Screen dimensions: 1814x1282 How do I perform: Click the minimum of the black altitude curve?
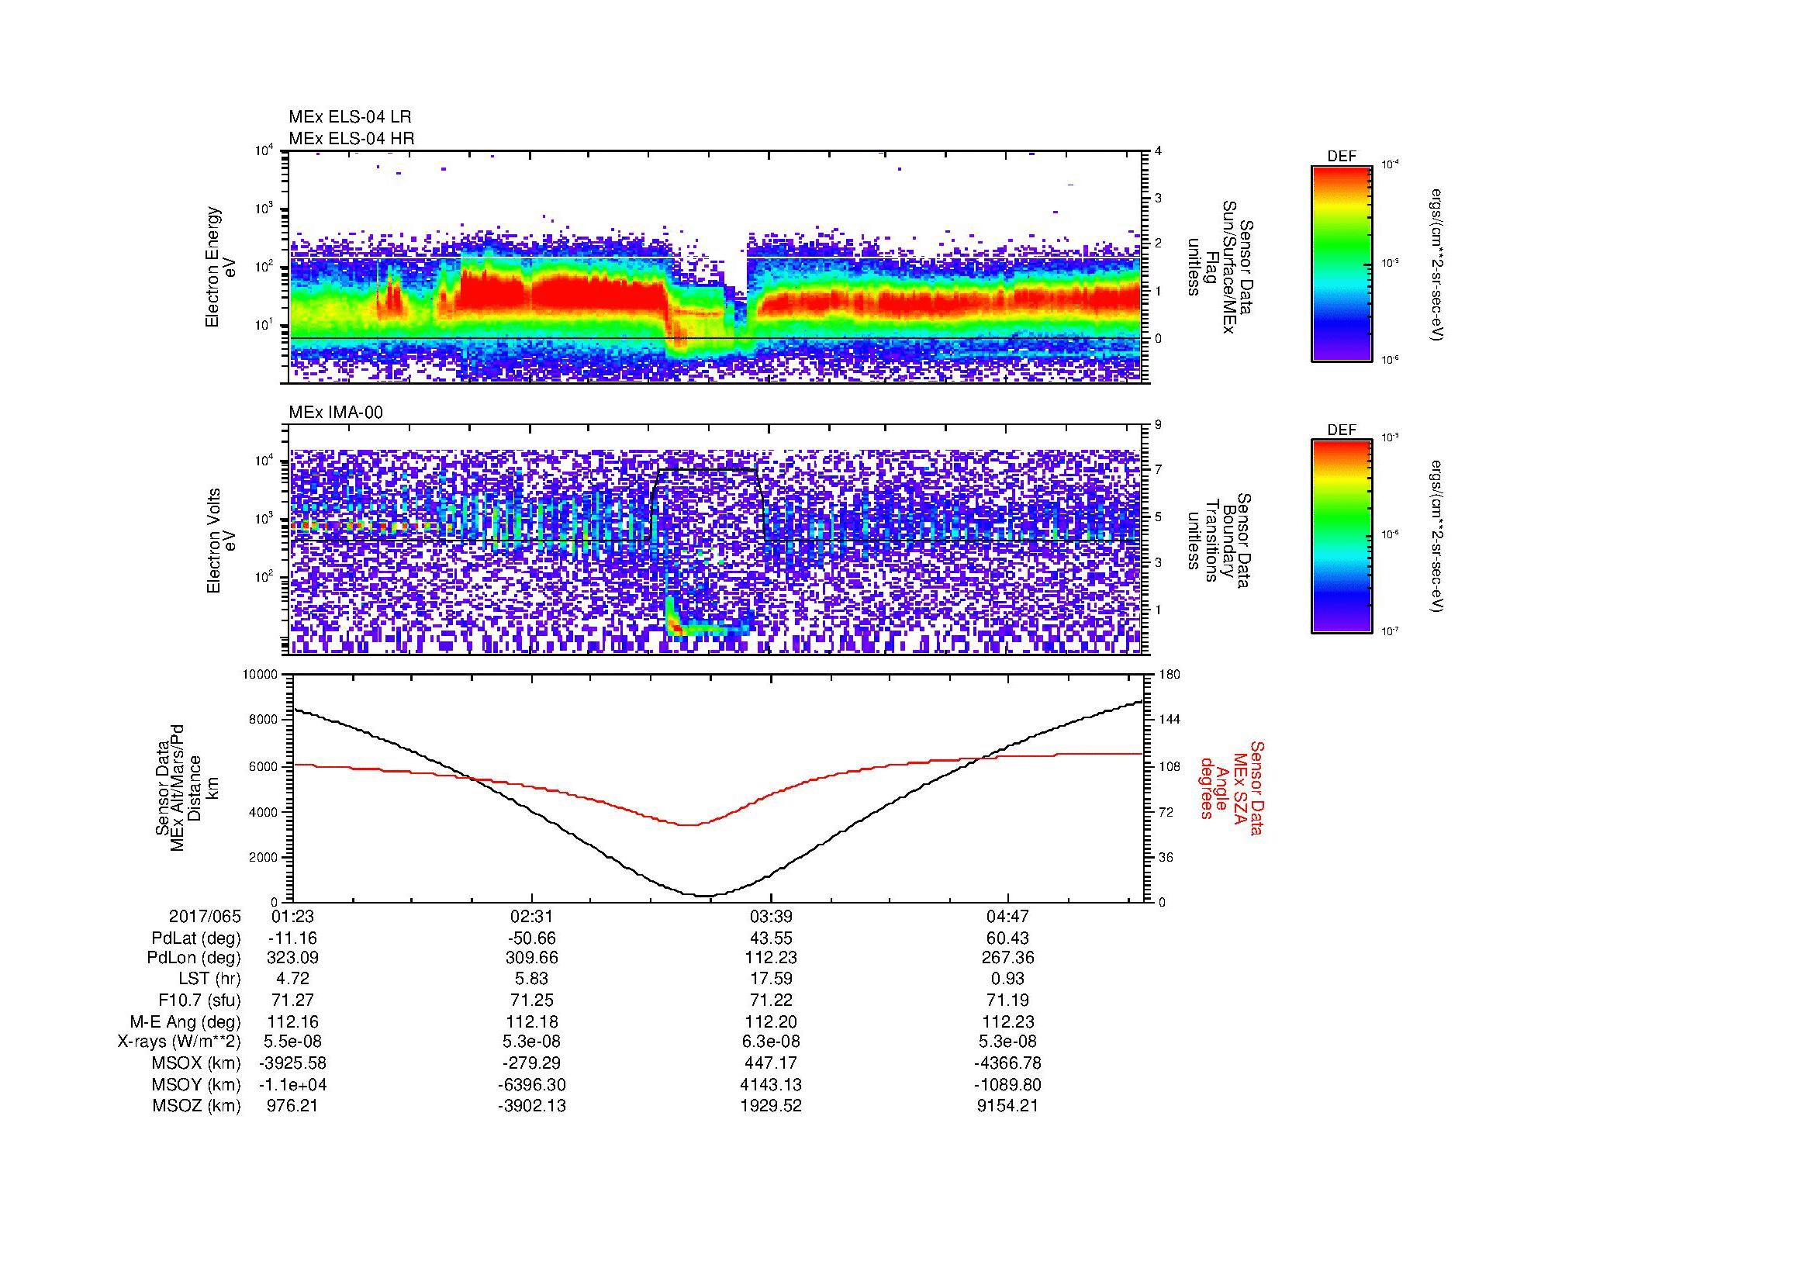(703, 895)
